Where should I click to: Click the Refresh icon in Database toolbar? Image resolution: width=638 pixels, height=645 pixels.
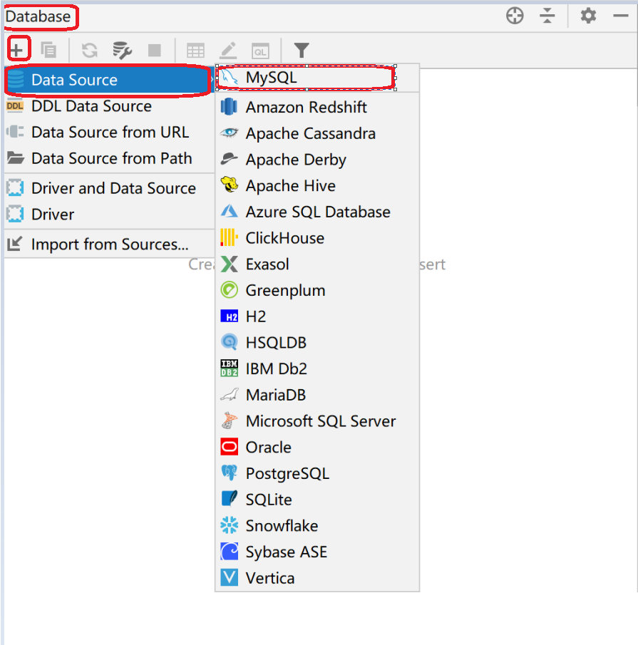click(x=89, y=50)
